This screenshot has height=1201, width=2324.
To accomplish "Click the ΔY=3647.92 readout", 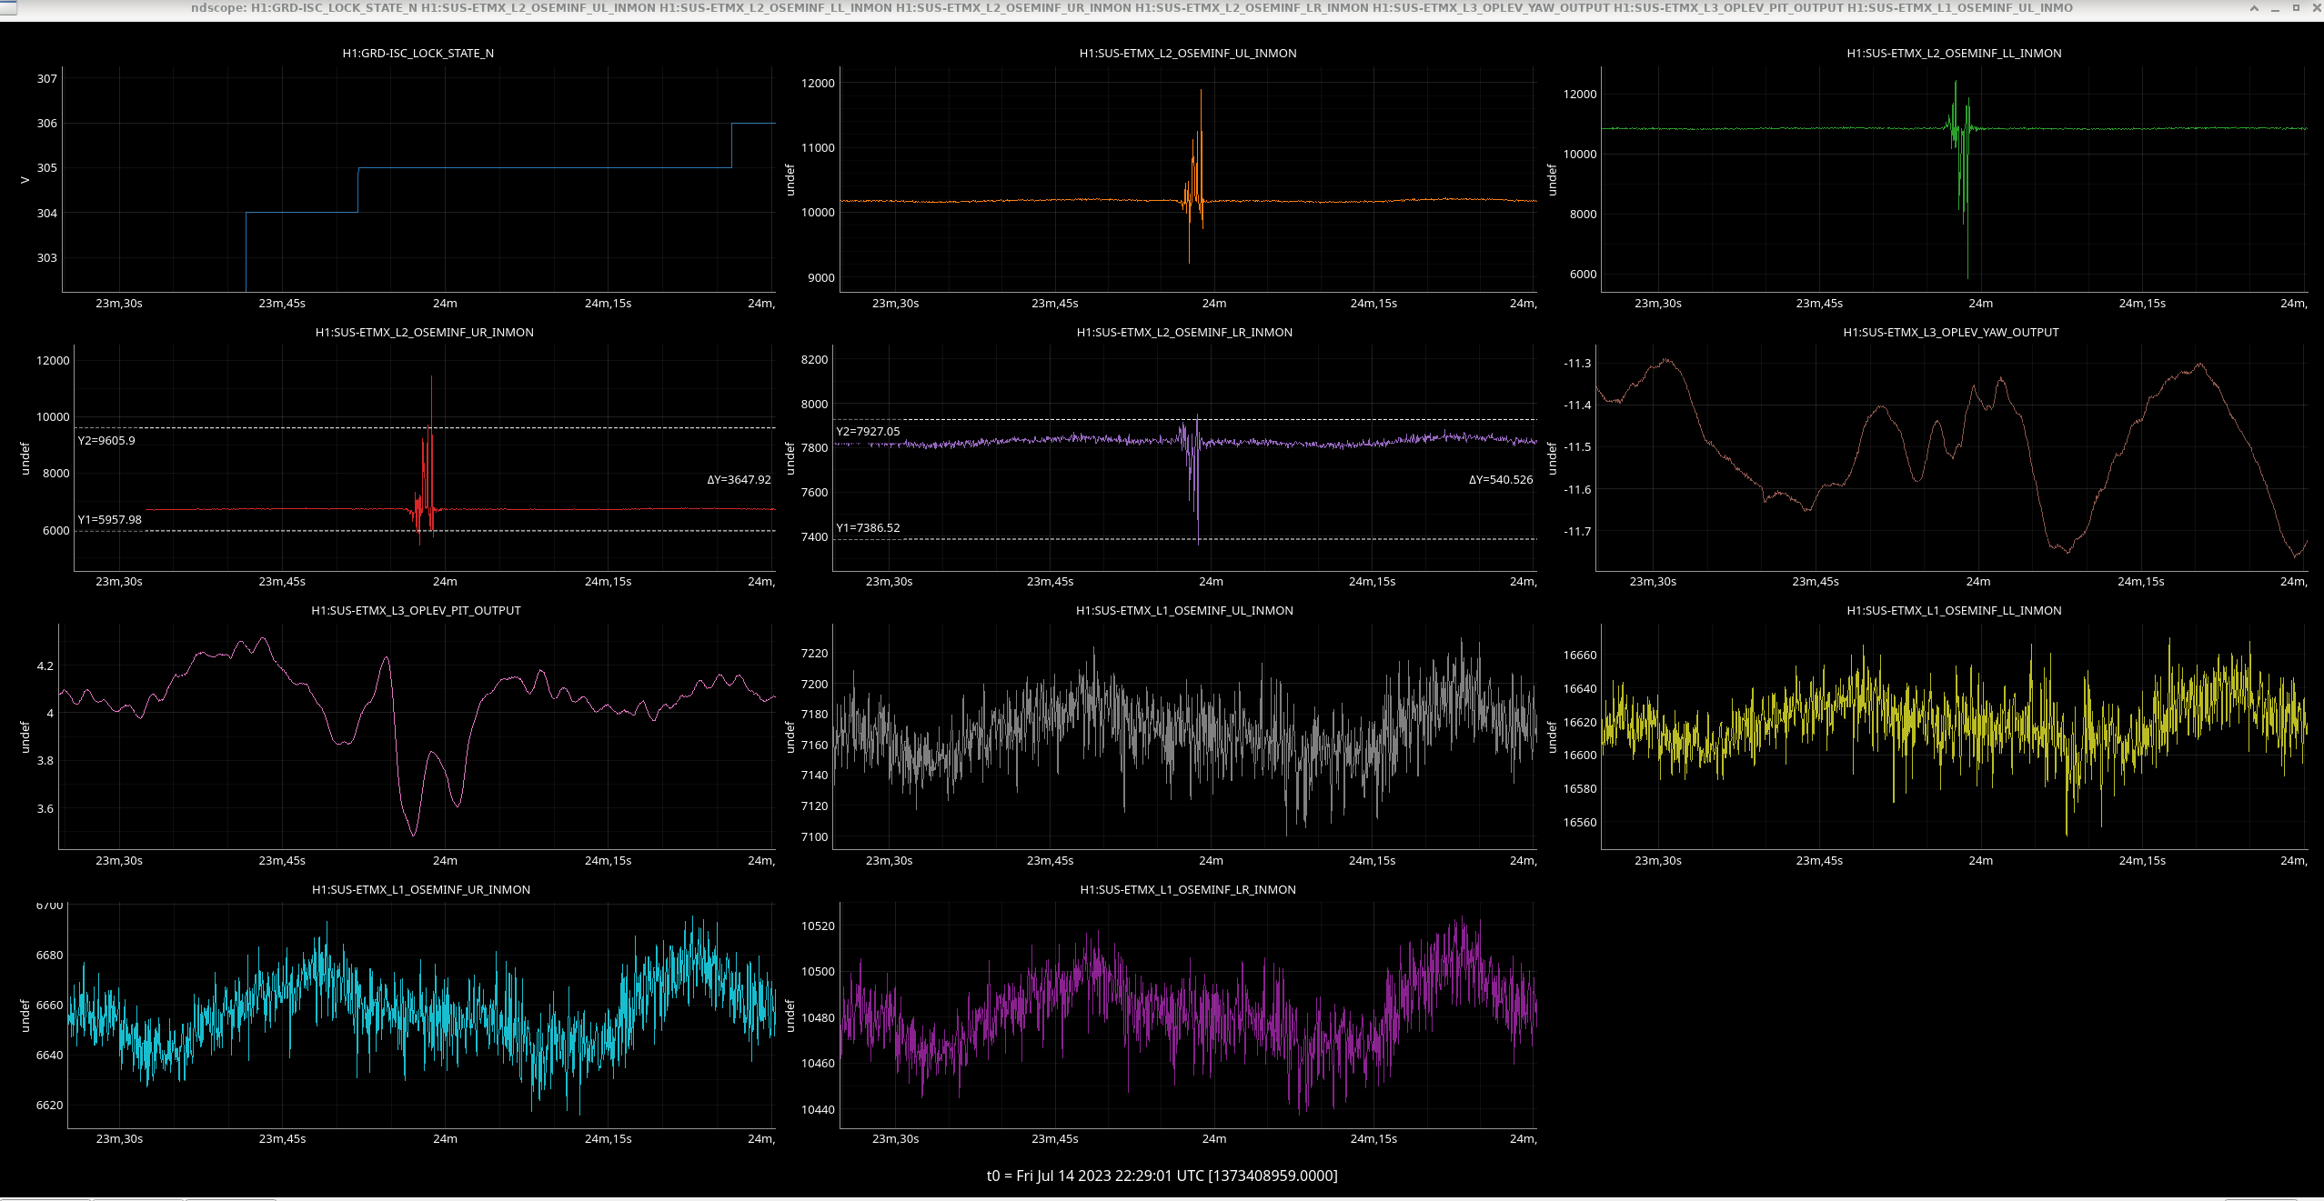I will coord(739,480).
